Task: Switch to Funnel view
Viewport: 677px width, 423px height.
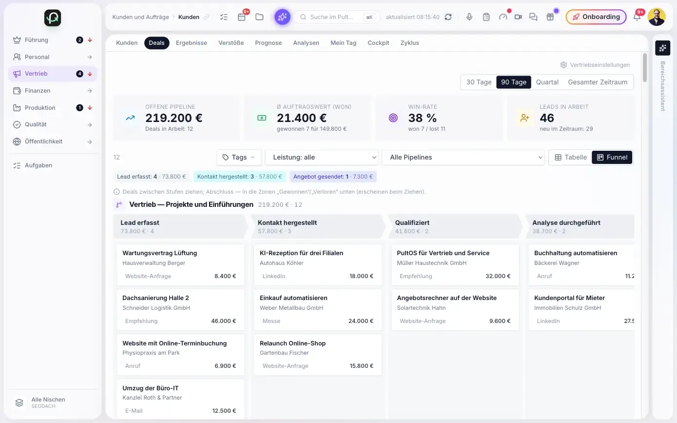Action: [x=612, y=157]
